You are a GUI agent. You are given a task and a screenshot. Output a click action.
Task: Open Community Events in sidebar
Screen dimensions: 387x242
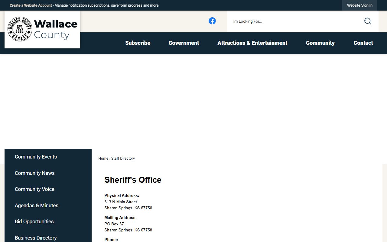point(48,157)
